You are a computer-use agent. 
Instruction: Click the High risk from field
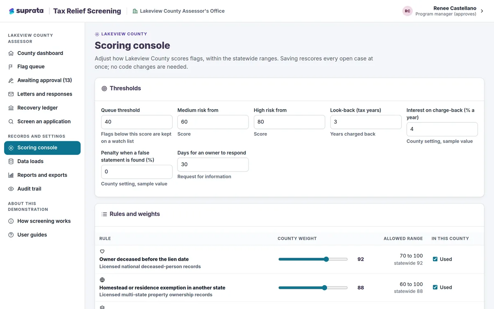point(289,122)
